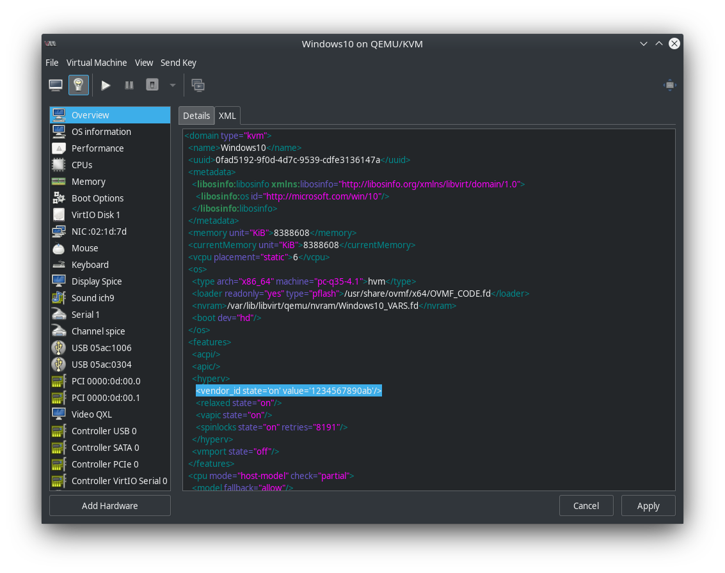Screen dimensions: 725x573
Task: Select Overview in hardware list
Action: [x=110, y=115]
